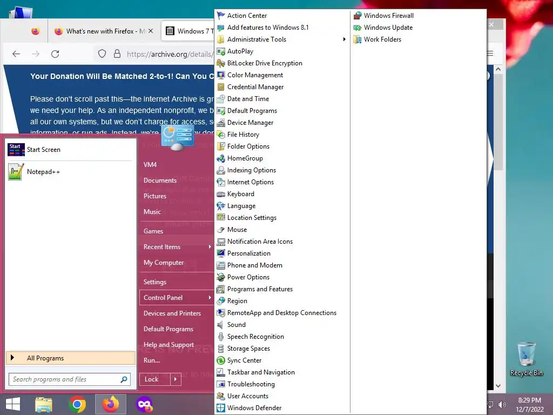
Task: Open Taskbar and Navigation
Action: pos(261,372)
